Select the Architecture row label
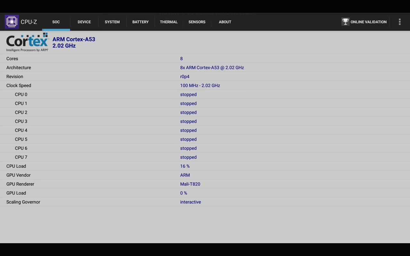This screenshot has height=256, width=410. tap(19, 68)
